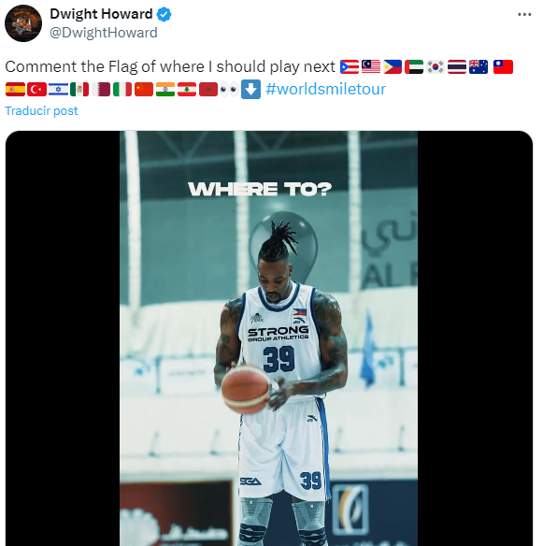Click the Spain flag emoji
Image resolution: width=543 pixels, height=546 pixels.
click(15, 90)
